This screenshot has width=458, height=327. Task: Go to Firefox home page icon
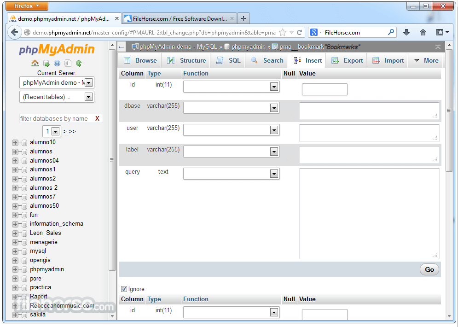point(423,32)
